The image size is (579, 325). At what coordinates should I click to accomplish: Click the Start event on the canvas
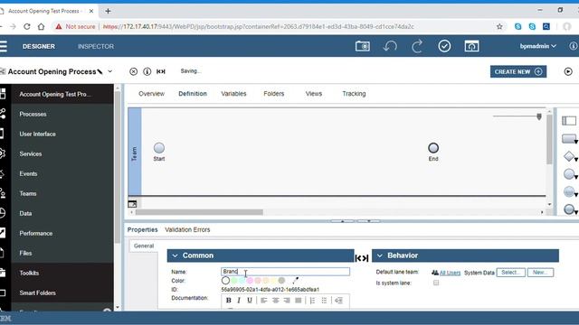(159, 148)
